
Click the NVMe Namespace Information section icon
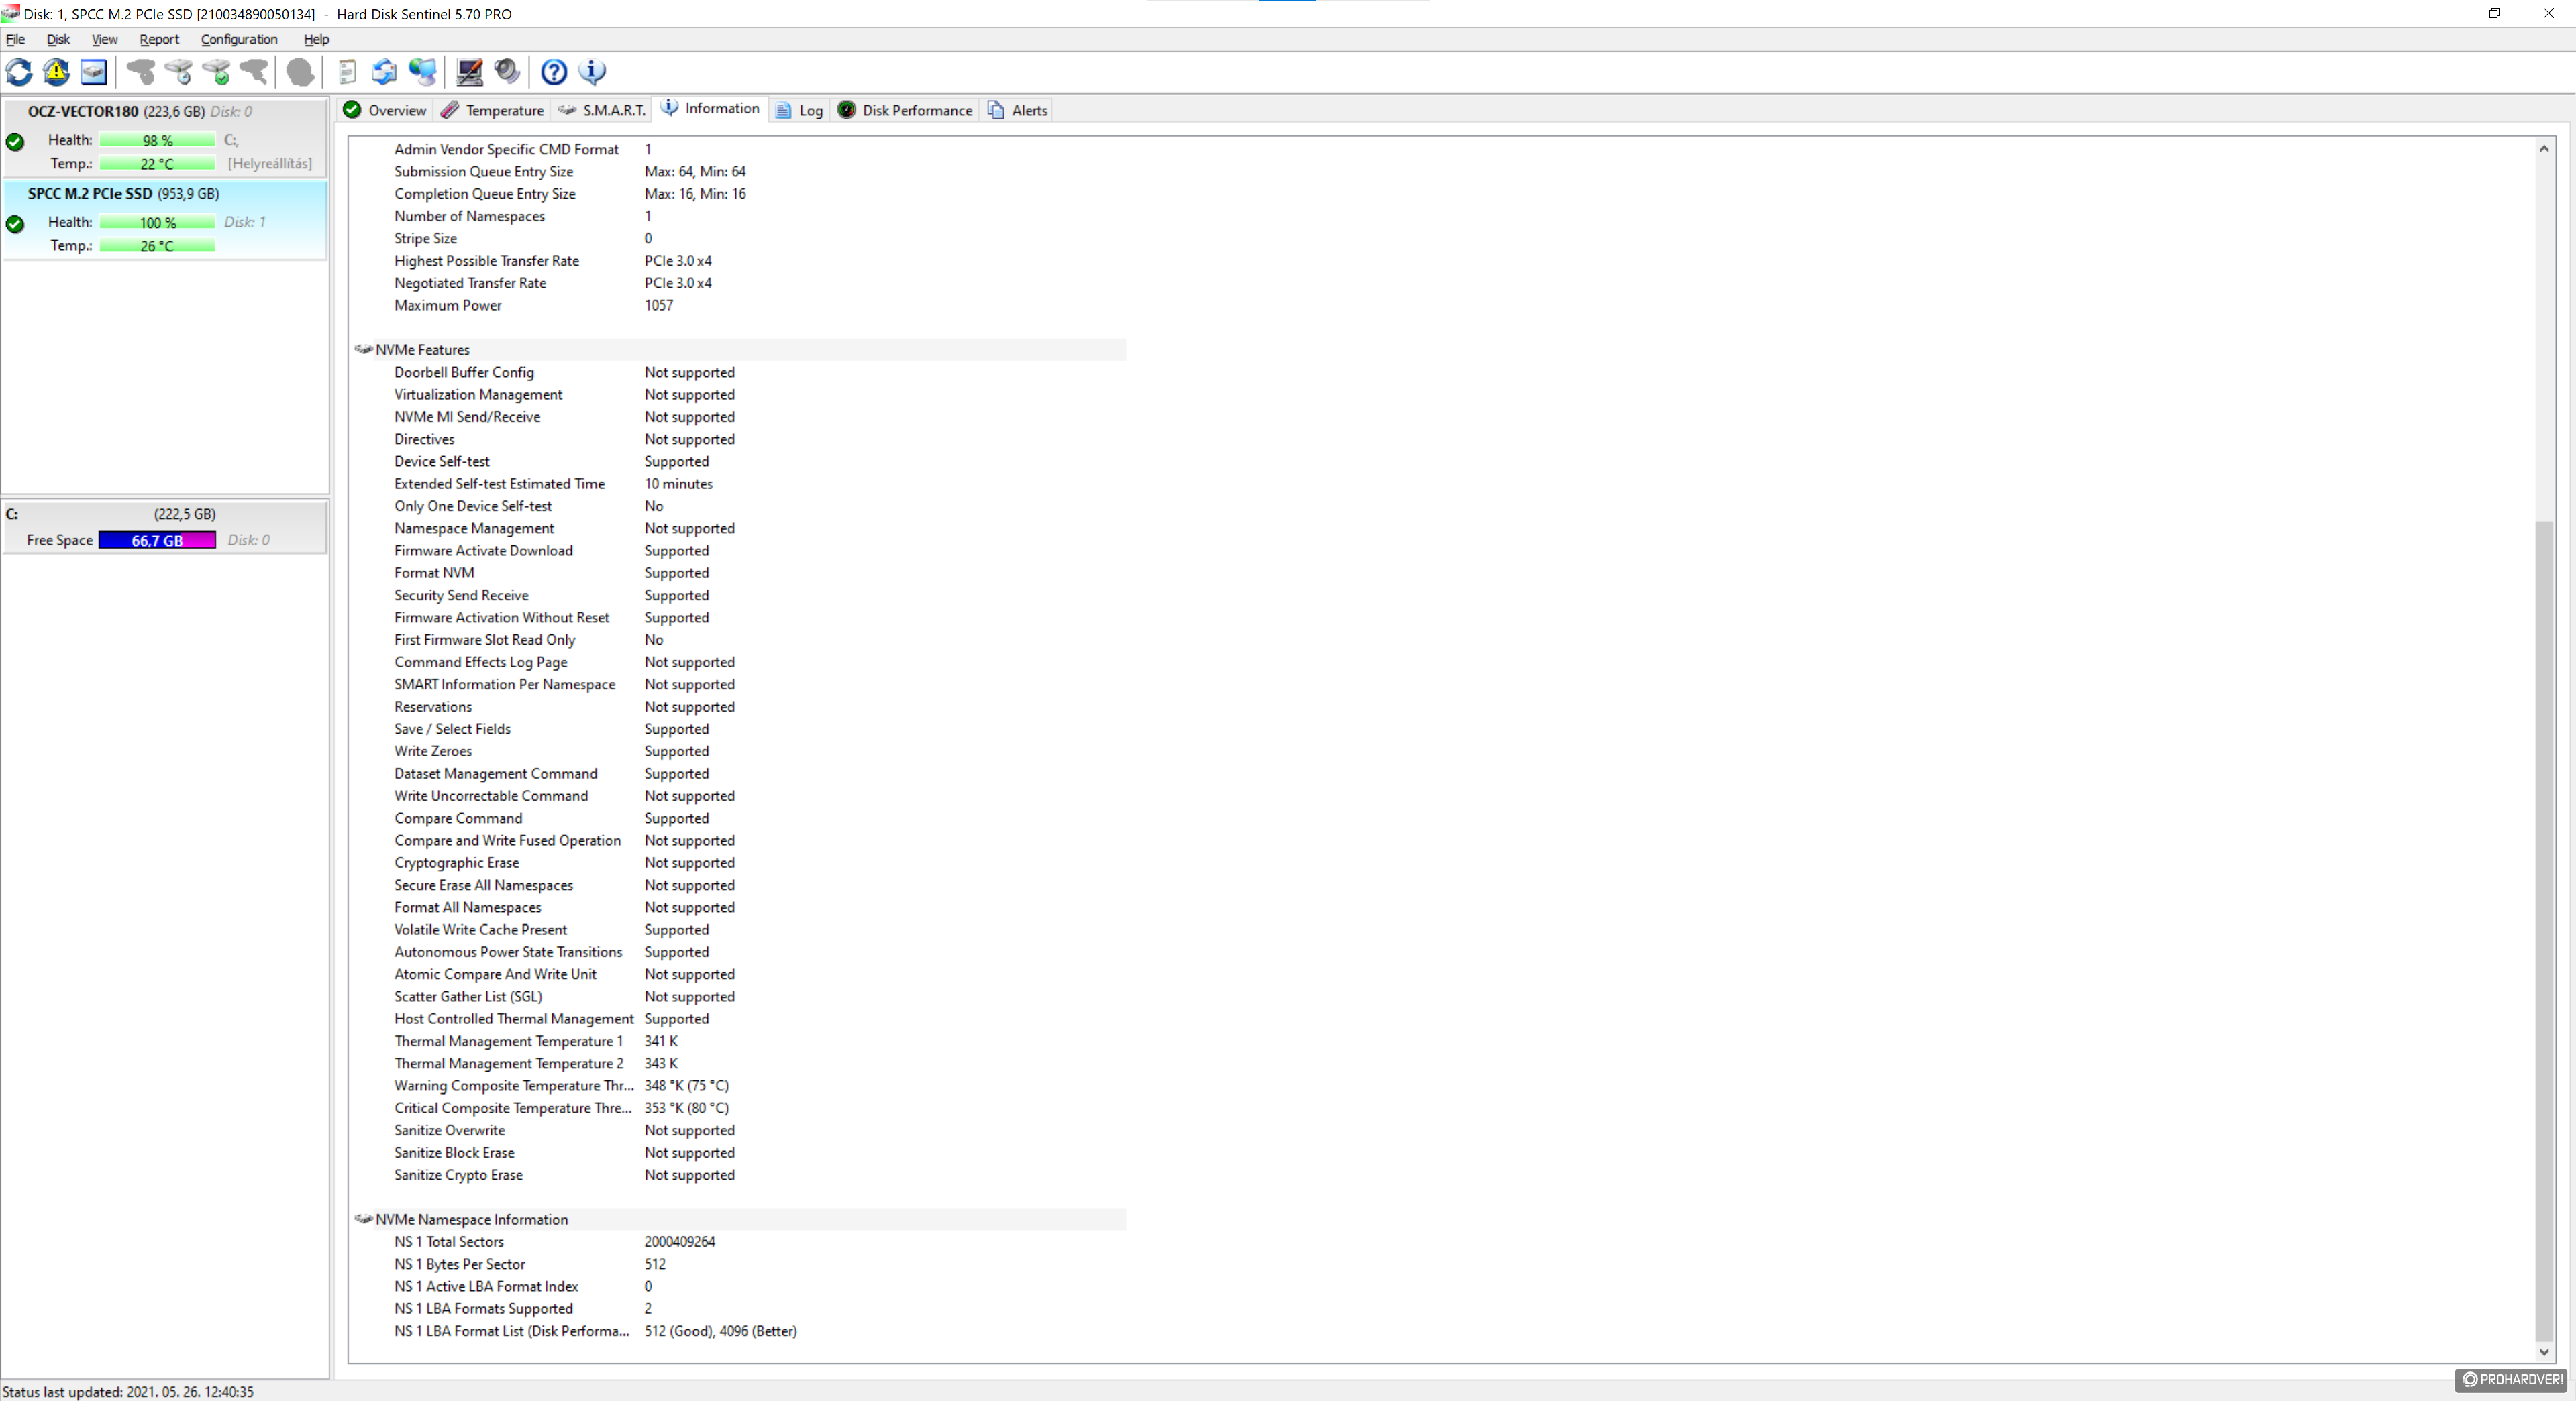coord(364,1219)
